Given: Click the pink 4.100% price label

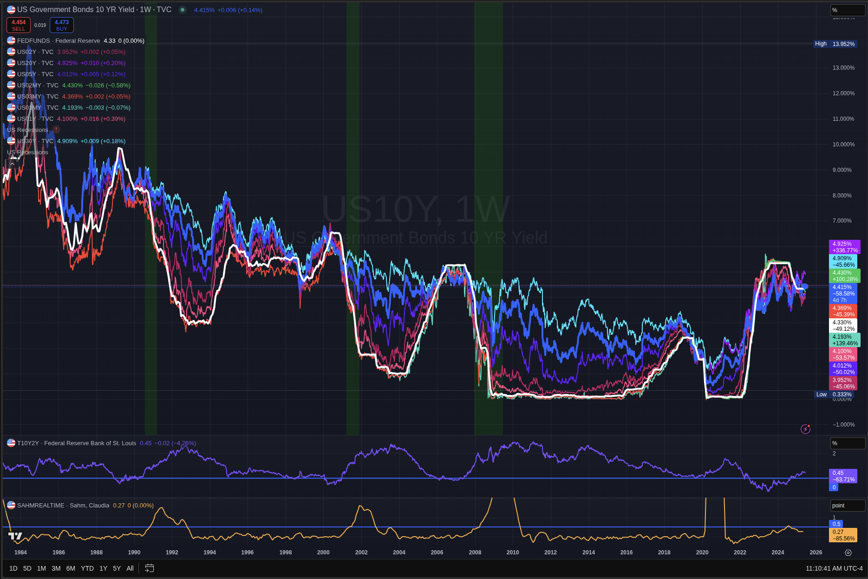Looking at the screenshot, I should coord(843,355).
